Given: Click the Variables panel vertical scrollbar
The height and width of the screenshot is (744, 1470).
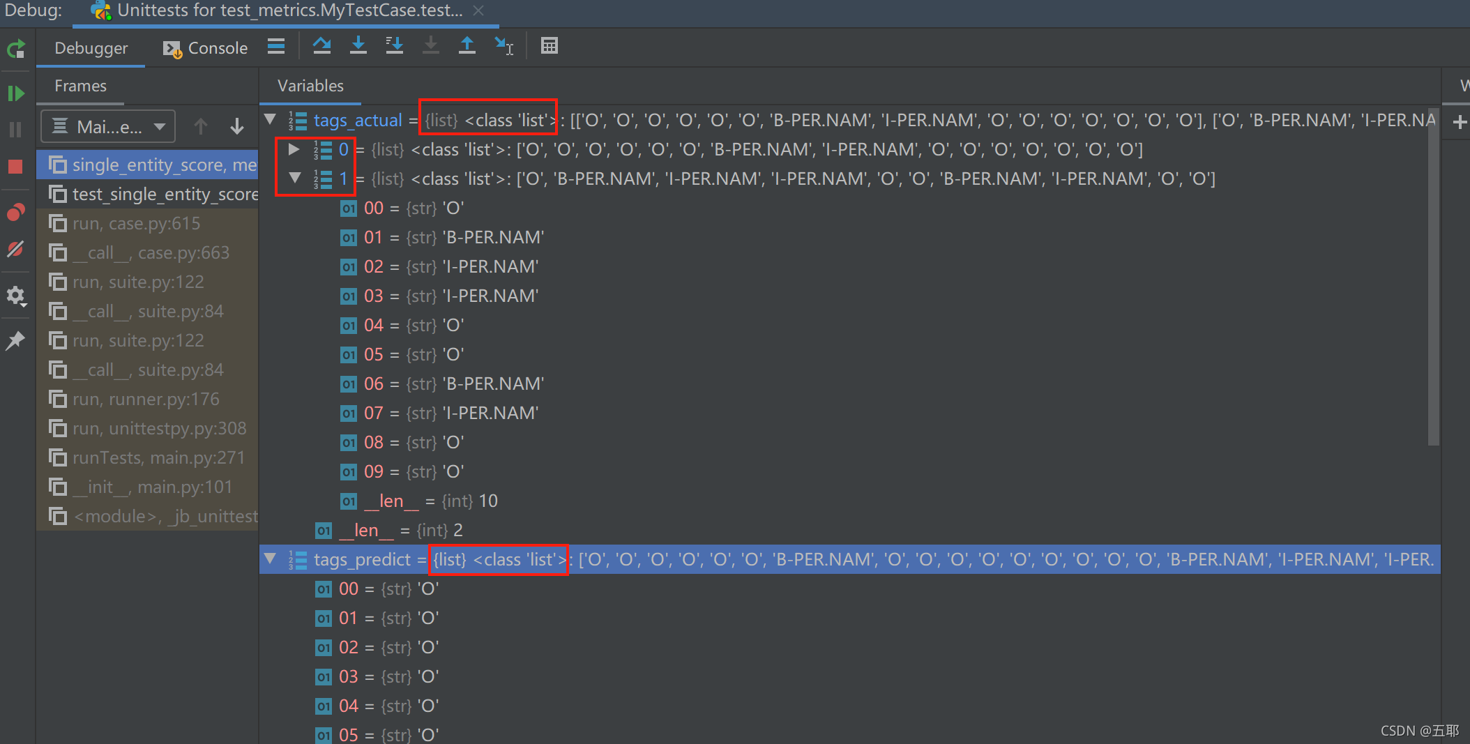Looking at the screenshot, I should [1434, 276].
